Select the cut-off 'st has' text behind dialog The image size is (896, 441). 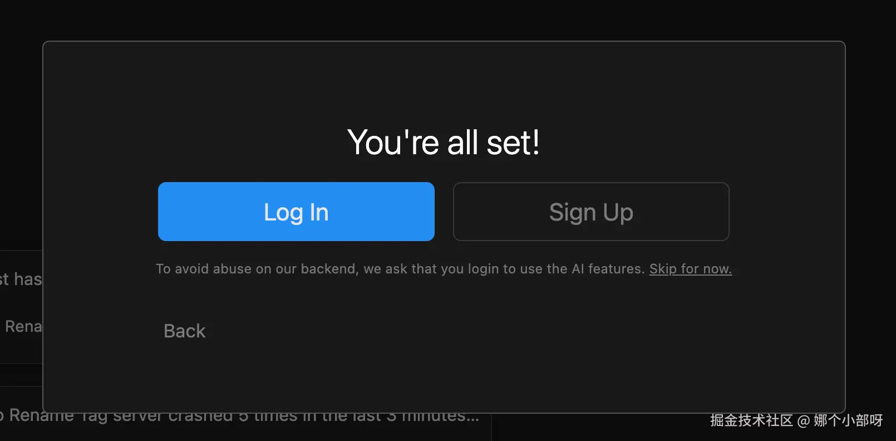tap(21, 279)
